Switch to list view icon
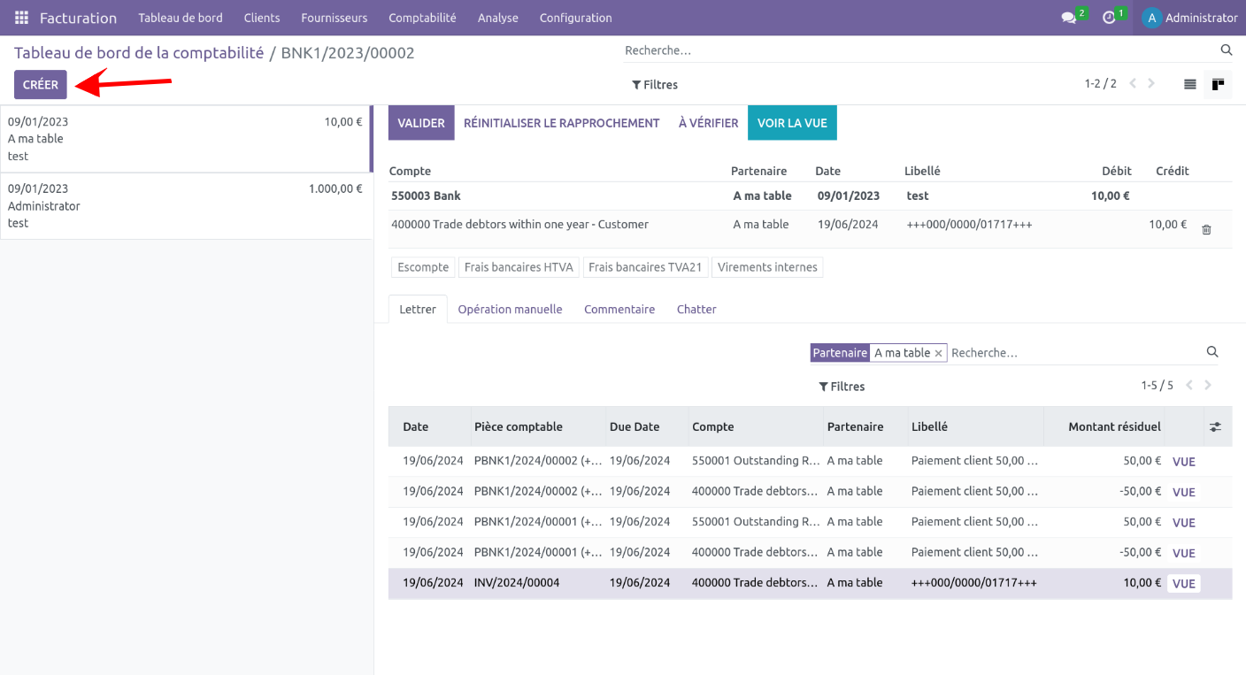This screenshot has width=1246, height=675. [x=1190, y=85]
